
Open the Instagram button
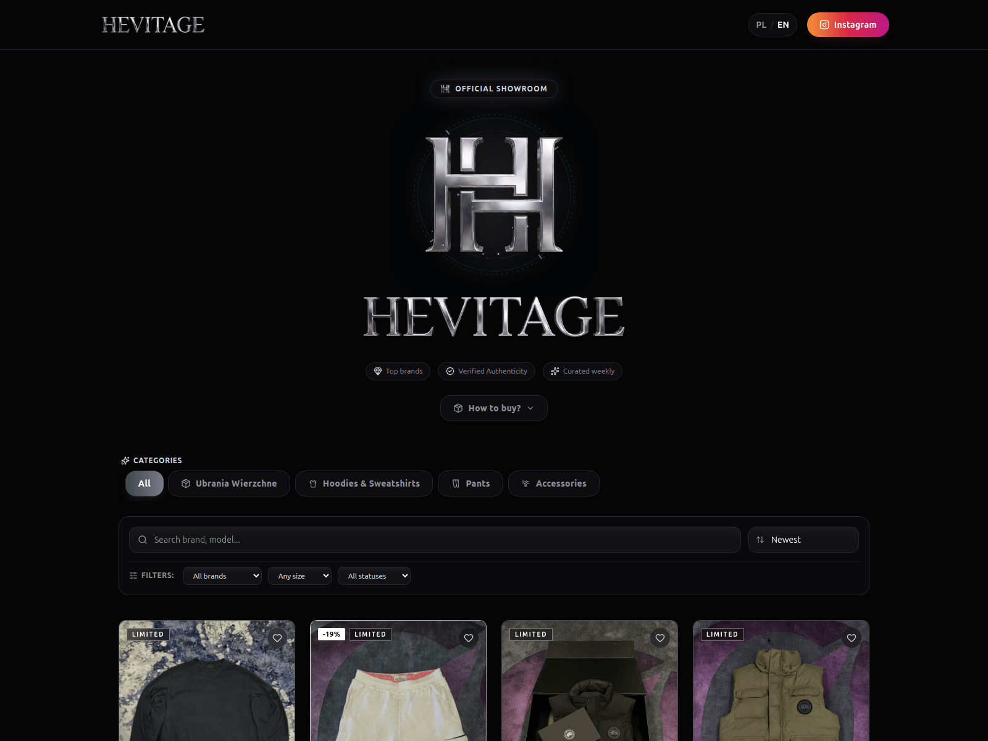pos(848,25)
